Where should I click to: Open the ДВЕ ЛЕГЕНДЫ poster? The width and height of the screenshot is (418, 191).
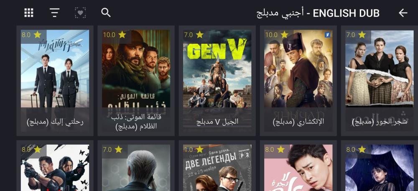click(x=217, y=168)
